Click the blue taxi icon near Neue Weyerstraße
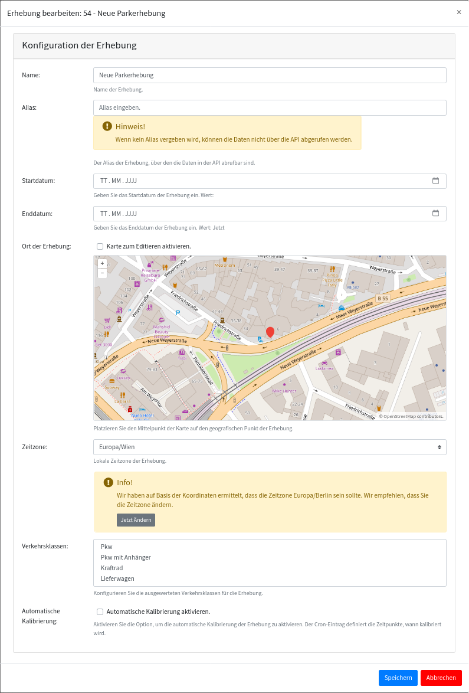Viewport: 469px width, 693px height. [341, 308]
